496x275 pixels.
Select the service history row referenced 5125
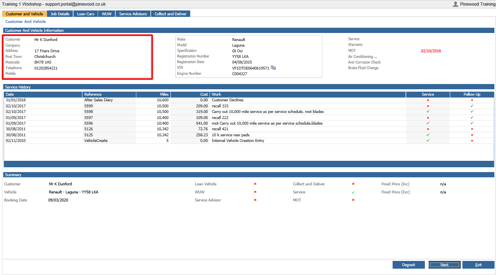coord(249,135)
